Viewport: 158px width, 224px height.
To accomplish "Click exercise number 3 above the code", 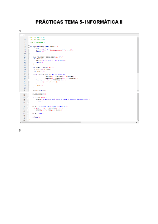I will (x=20, y=31).
